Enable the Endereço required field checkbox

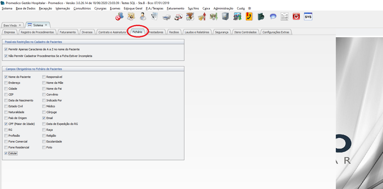6,83
